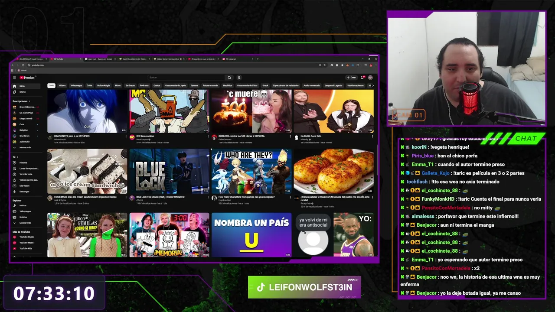The image size is (555, 312).
Task: Open the DEATH NOTE L thumbnail
Action: (x=87, y=110)
